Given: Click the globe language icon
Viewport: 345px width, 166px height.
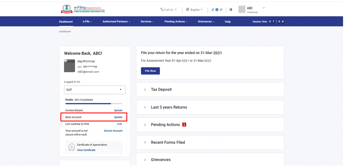Looking at the screenshot, I should (x=188, y=9).
